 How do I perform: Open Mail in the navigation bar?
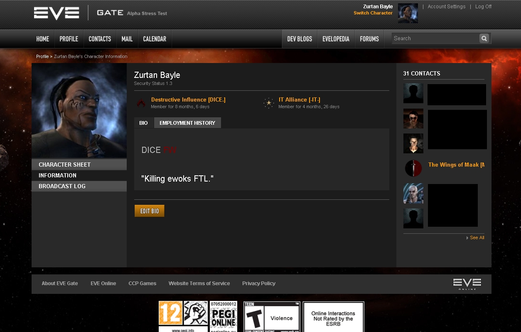[x=127, y=39]
